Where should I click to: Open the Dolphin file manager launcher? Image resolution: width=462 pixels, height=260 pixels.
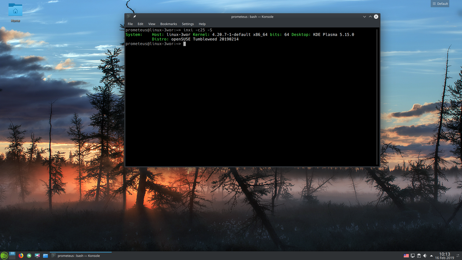45,256
